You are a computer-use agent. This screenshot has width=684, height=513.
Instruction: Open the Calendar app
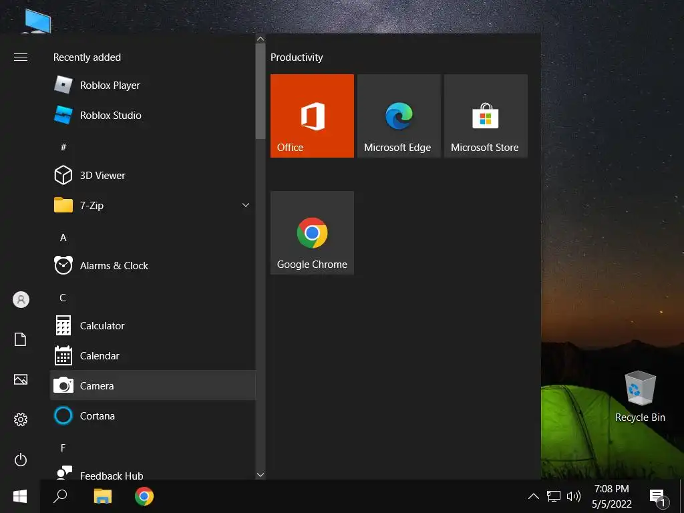tap(153, 355)
